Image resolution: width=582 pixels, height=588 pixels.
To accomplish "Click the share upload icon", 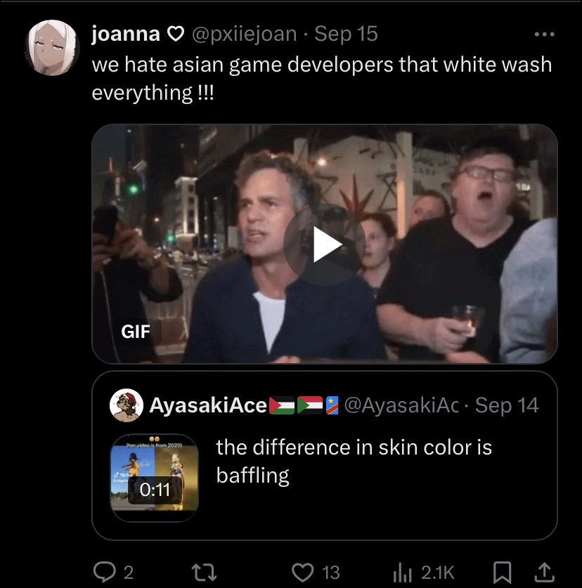I will 544,571.
